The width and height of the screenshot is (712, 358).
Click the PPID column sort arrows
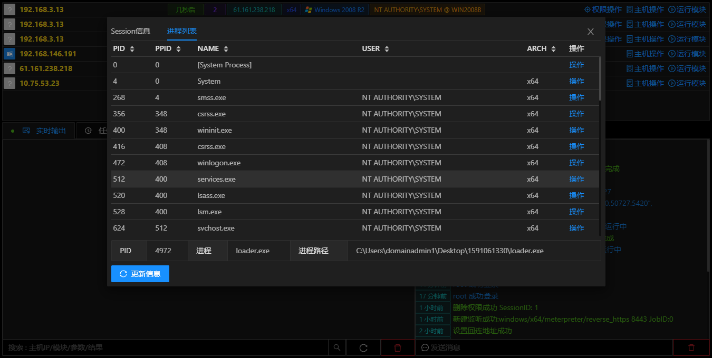tap(178, 49)
